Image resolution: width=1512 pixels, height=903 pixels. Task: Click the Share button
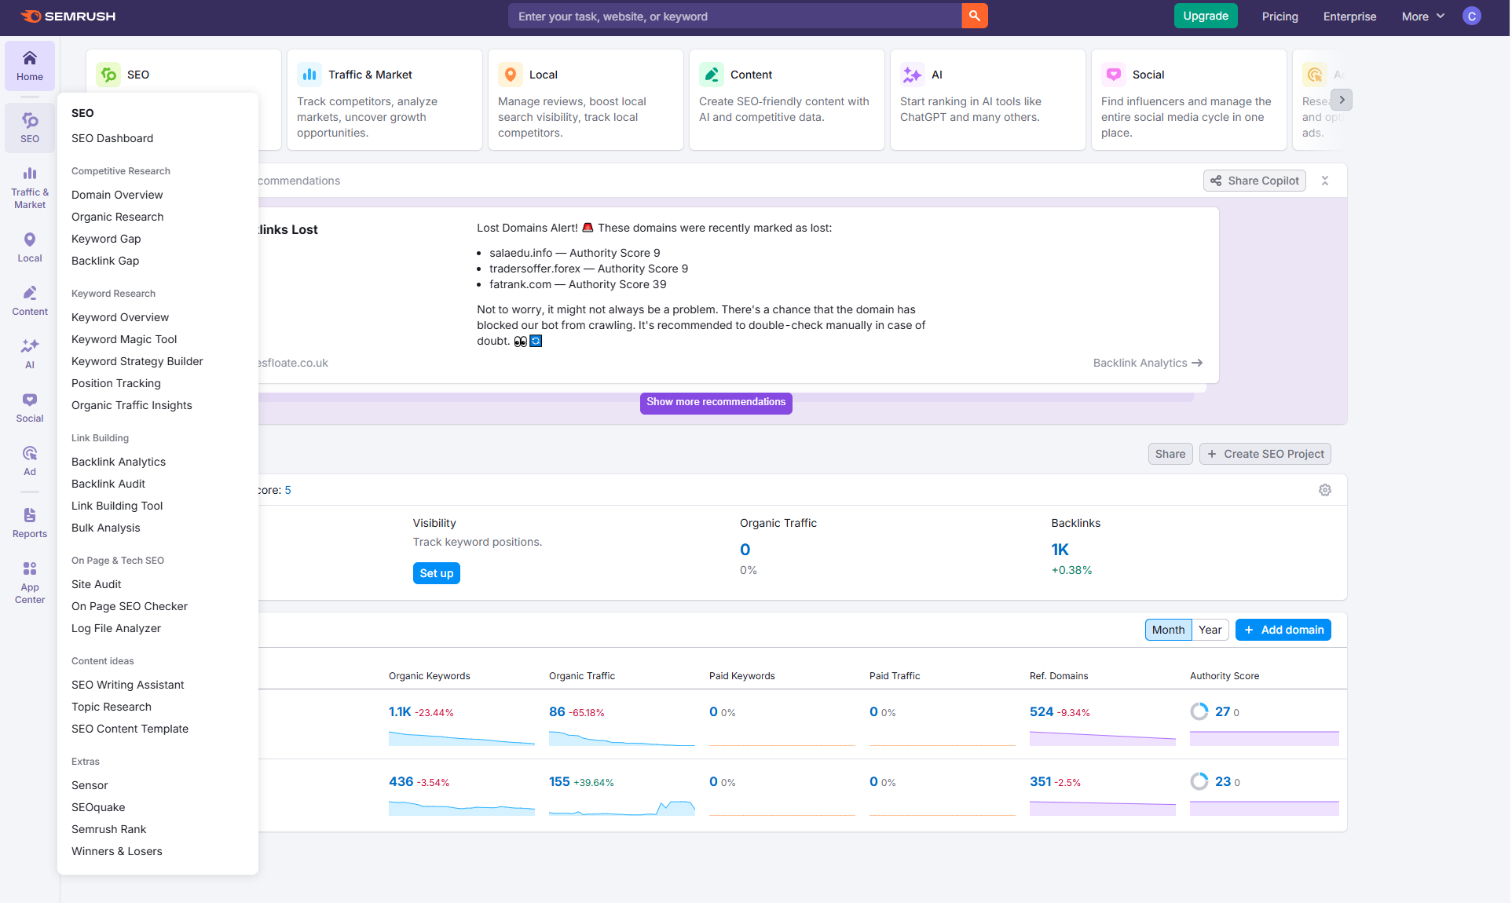pos(1170,454)
